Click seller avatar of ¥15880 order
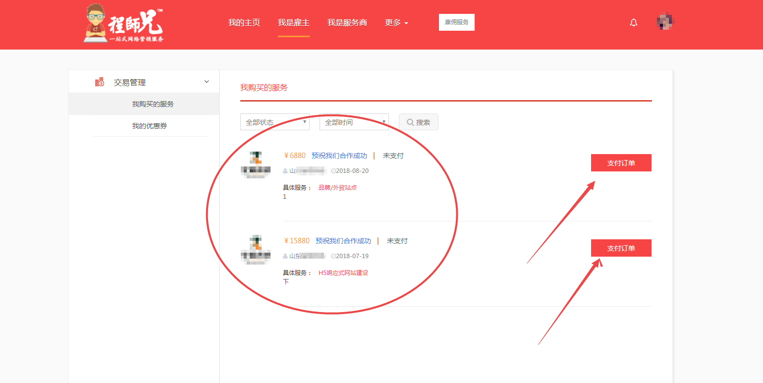The width and height of the screenshot is (763, 383). 255,249
